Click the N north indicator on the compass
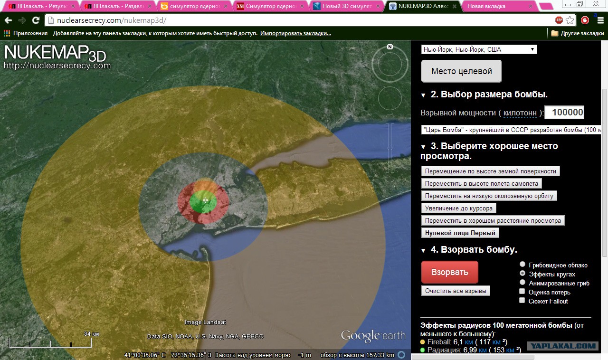 pos(390,47)
